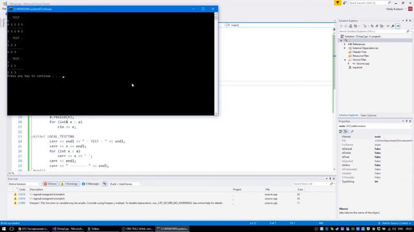Image resolution: width=414 pixels, height=232 pixels.
Task: Click the Cortana search circle in taskbar
Action: pos(12,229)
